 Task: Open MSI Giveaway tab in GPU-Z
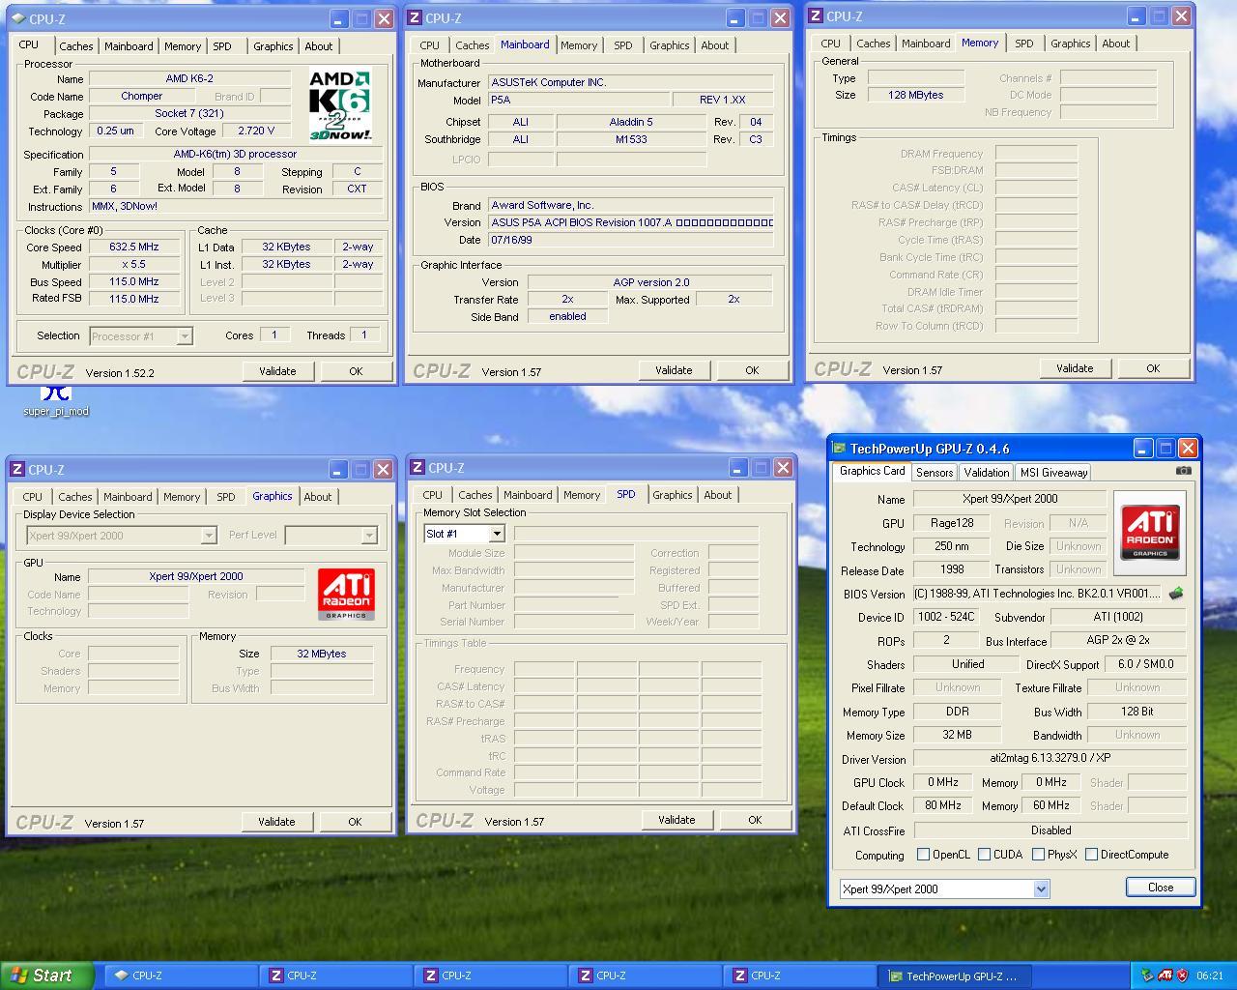coord(1053,472)
